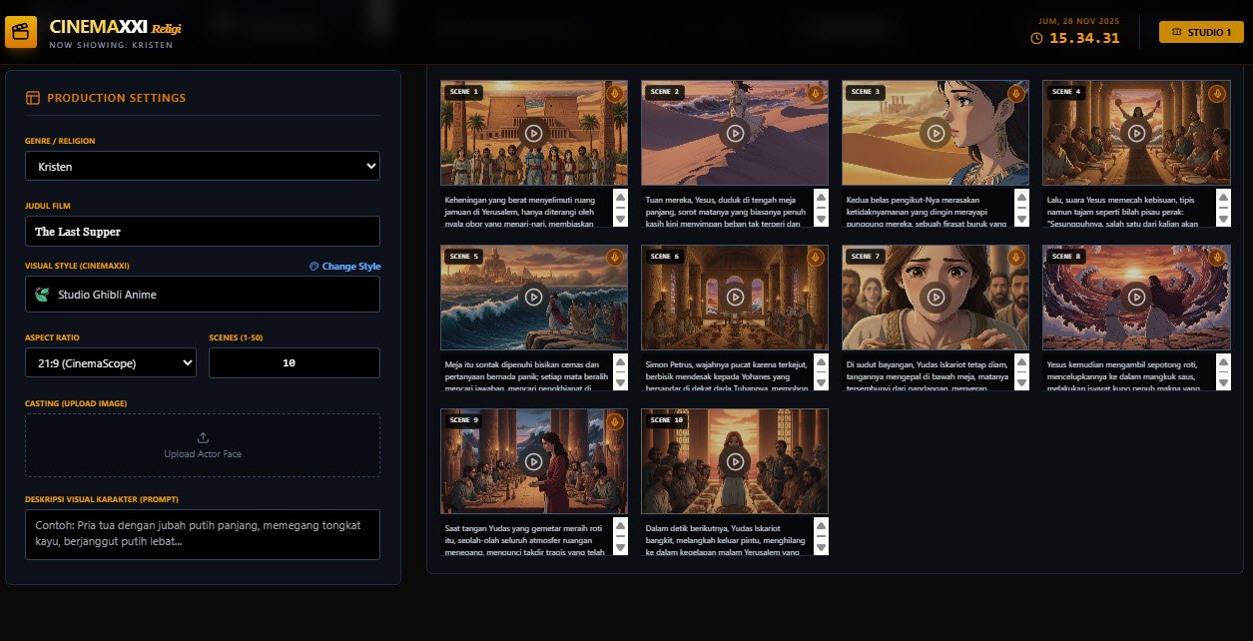Click Change Style link
The image size is (1253, 641).
click(344, 267)
